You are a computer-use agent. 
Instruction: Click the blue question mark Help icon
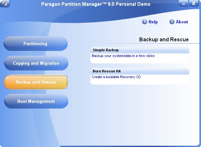(x=144, y=22)
